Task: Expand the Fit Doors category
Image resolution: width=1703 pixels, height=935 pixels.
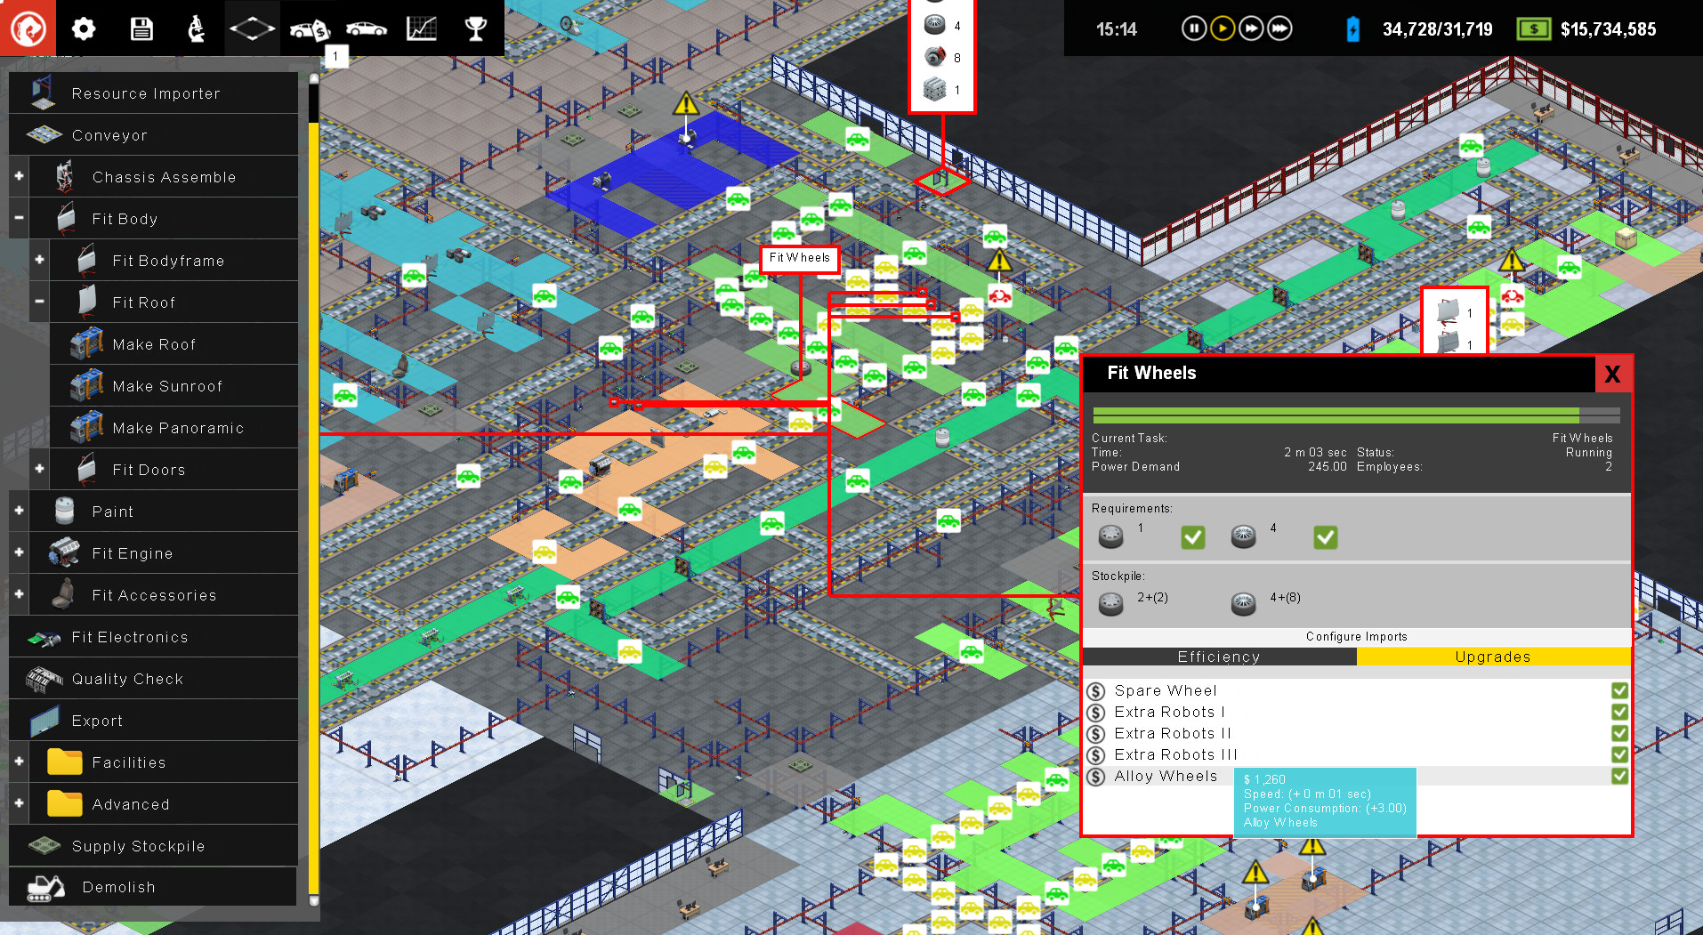Action: 38,469
